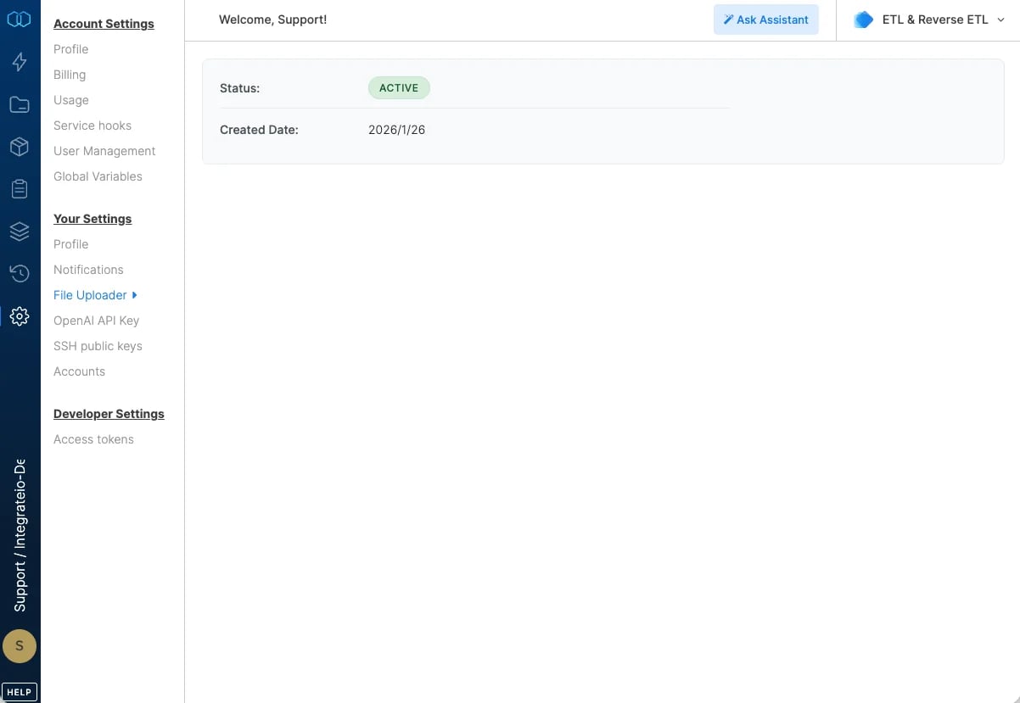Open User Management settings
Viewport: 1020px width, 703px height.
tap(104, 151)
